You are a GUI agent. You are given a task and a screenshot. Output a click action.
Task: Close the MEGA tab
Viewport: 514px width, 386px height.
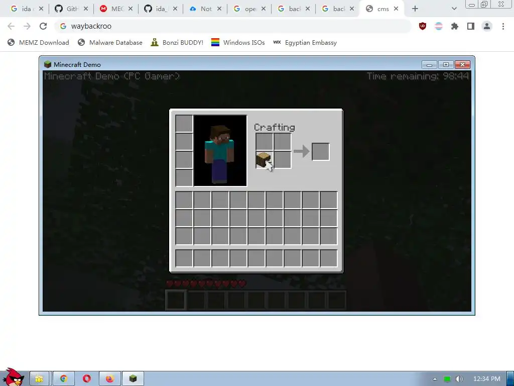point(131,9)
